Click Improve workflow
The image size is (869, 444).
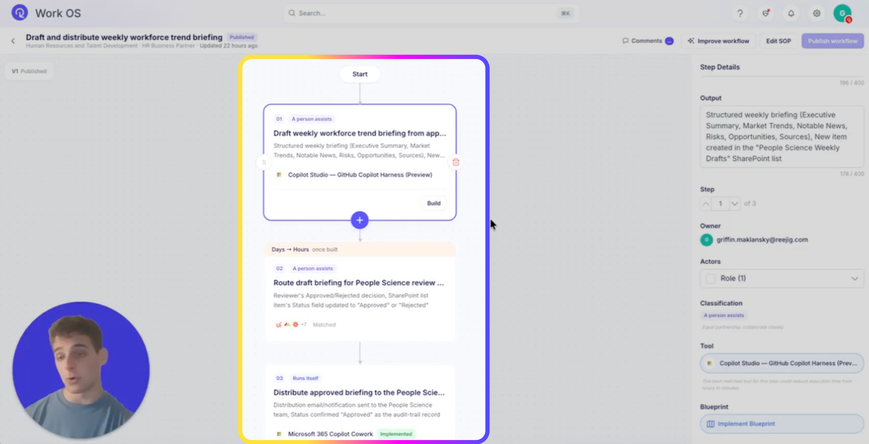coord(718,41)
